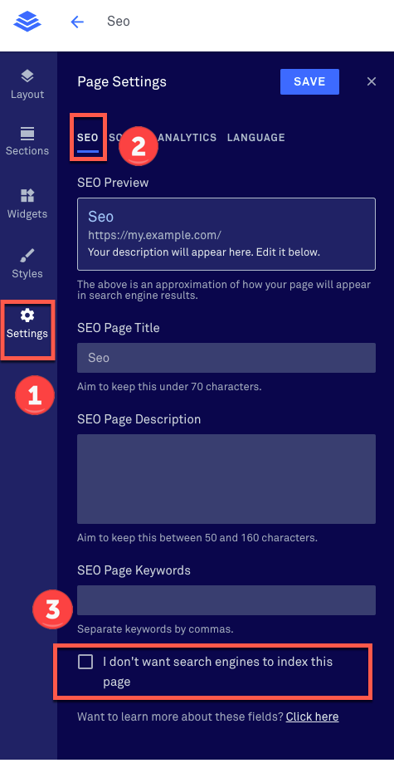
Task: Click the stacked layers logo icon
Action: click(27, 22)
